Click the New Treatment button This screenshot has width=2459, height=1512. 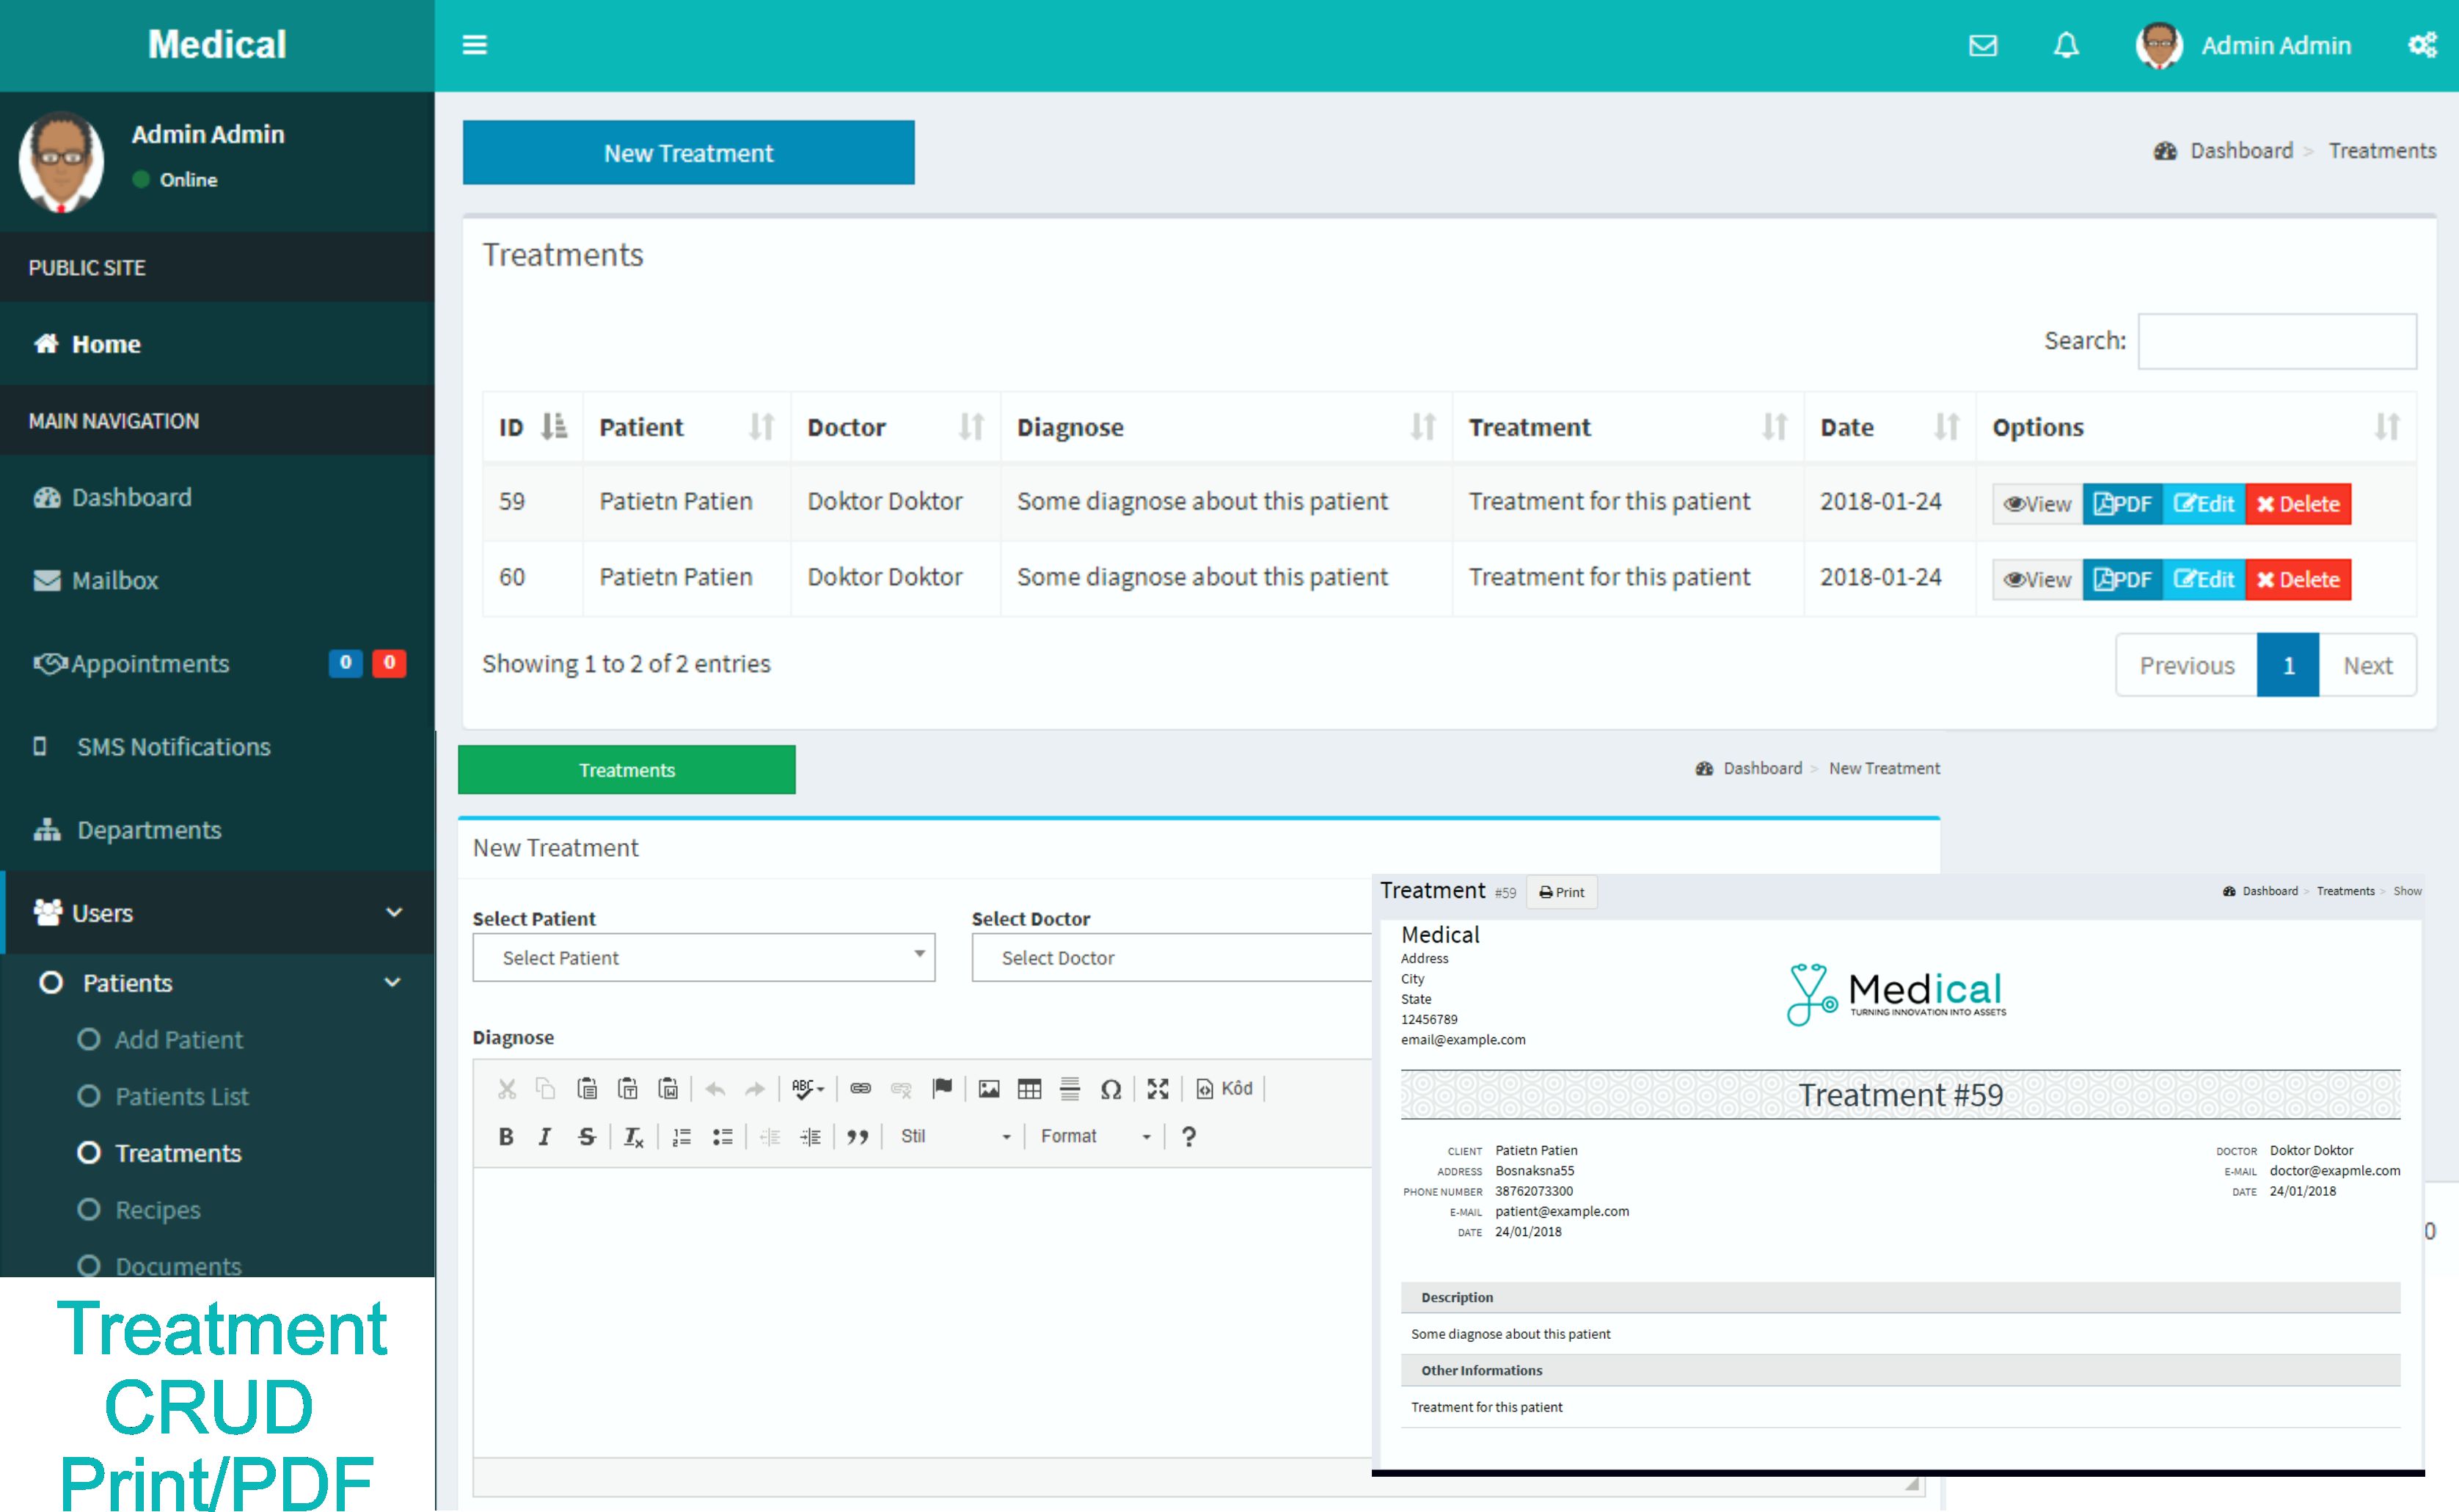pos(688,153)
